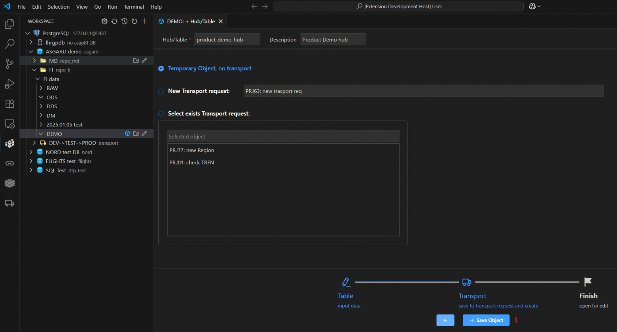Click new folder icon on DEMO row

tap(136, 134)
